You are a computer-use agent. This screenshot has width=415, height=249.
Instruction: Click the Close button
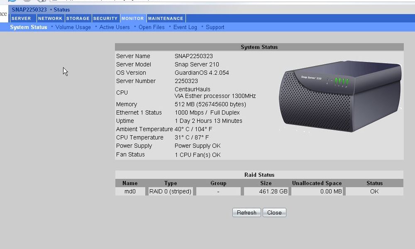(274, 212)
